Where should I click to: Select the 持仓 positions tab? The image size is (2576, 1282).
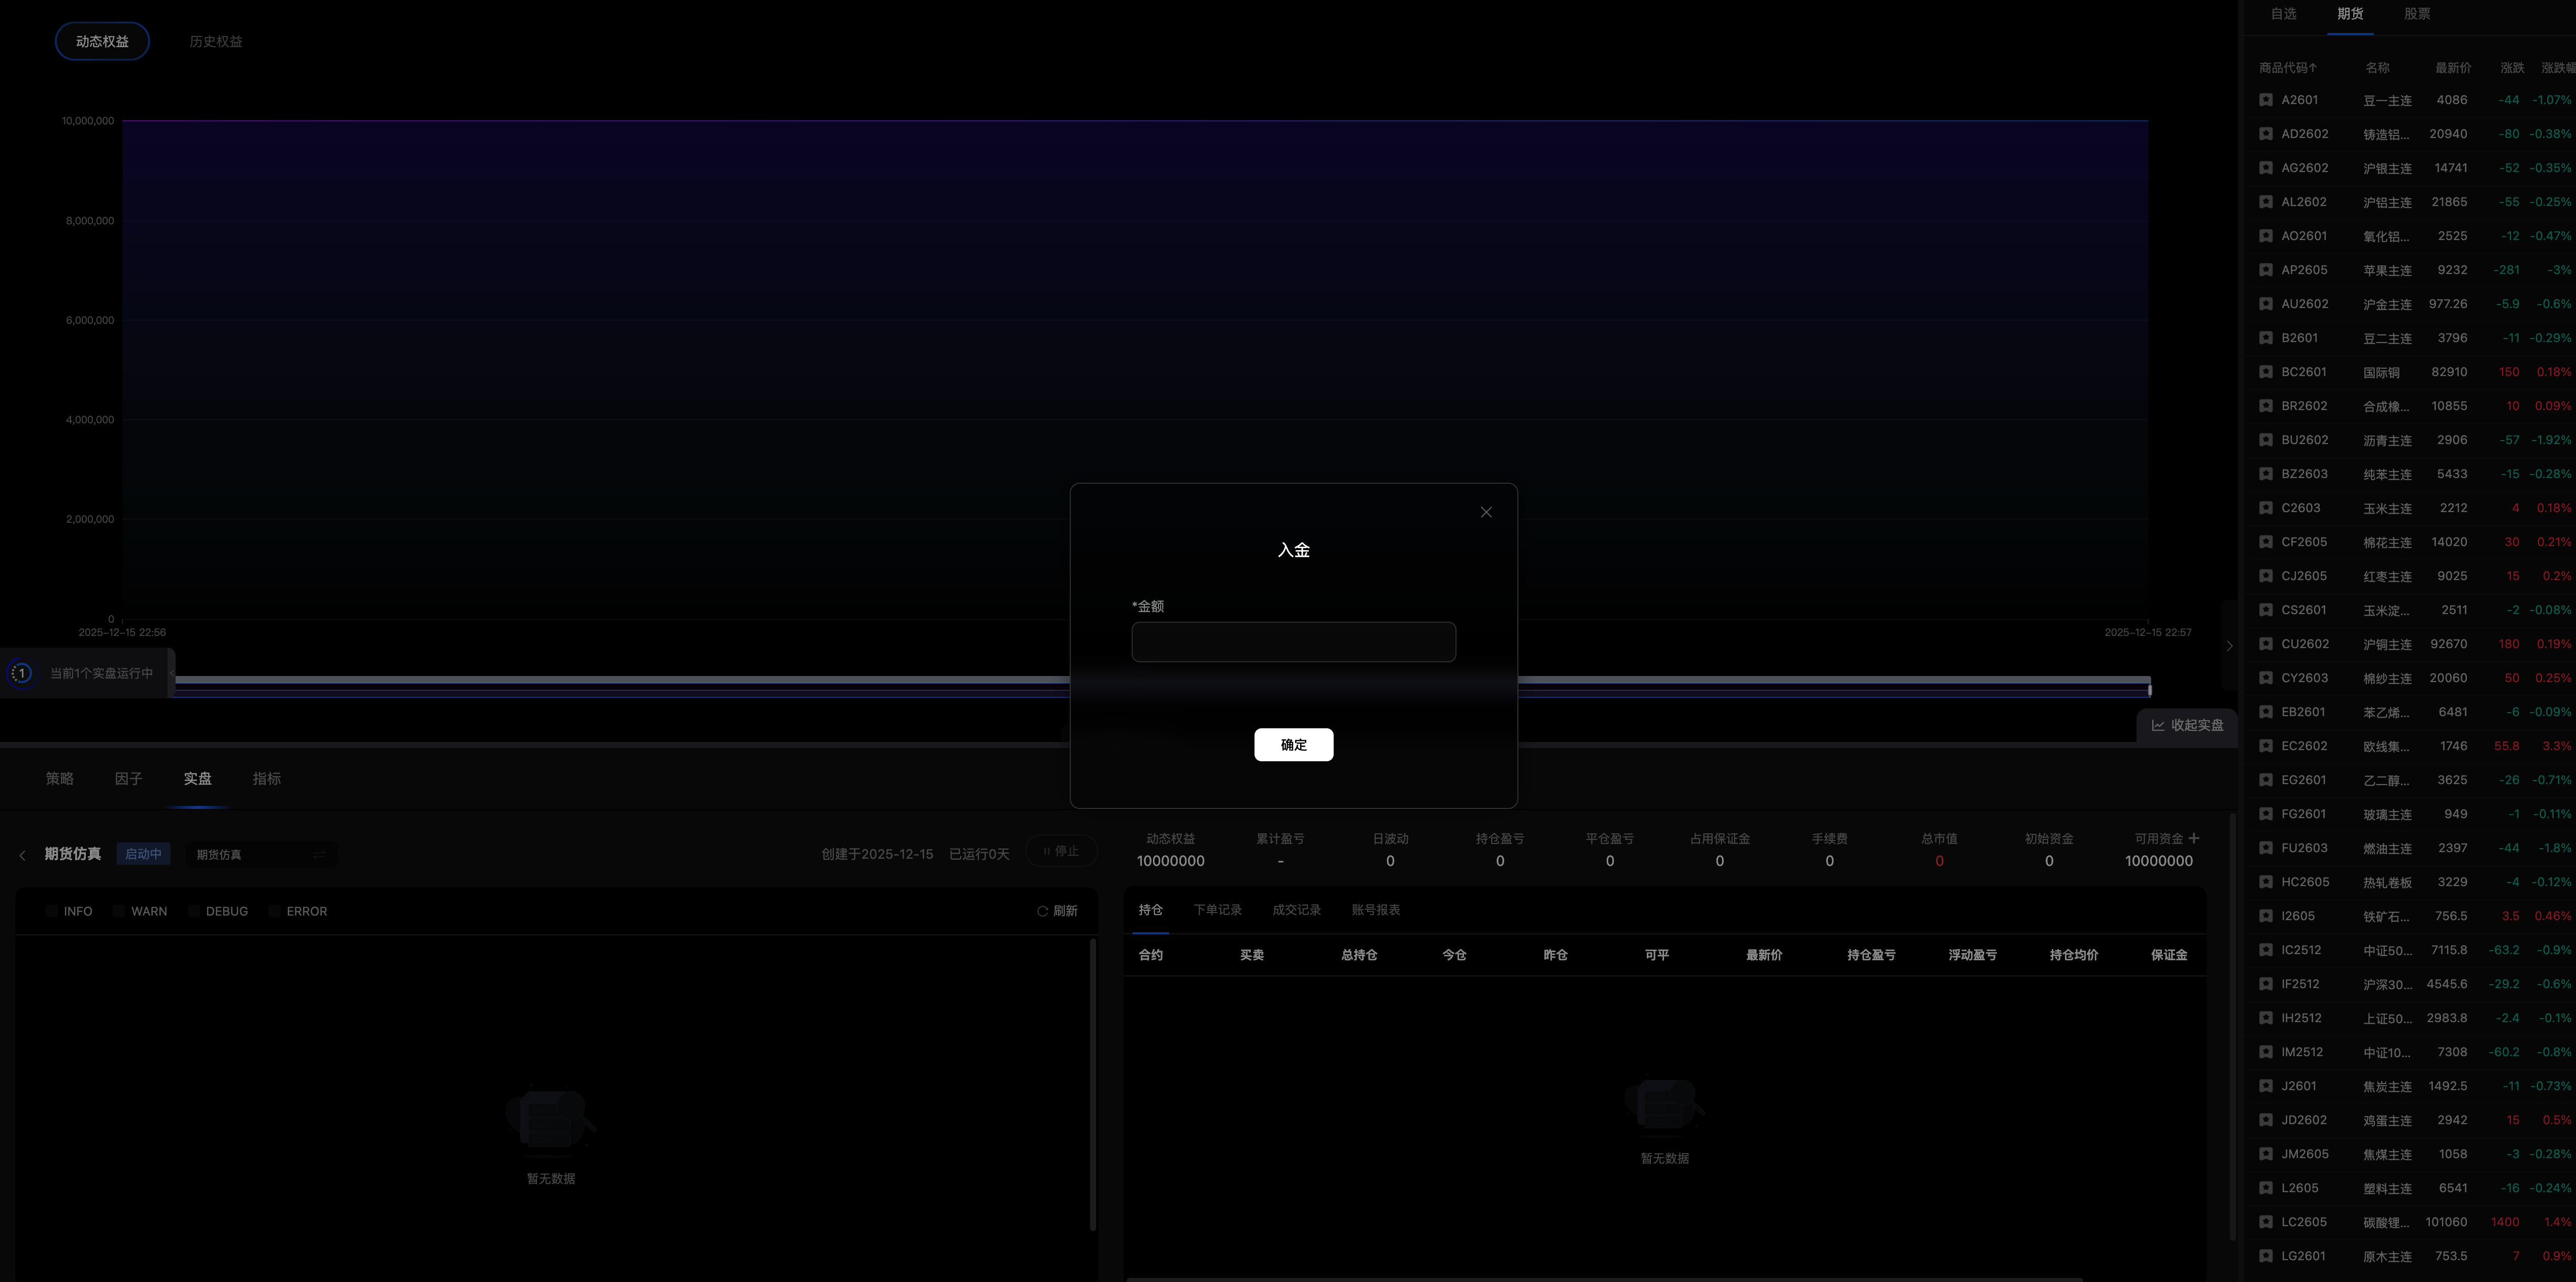tap(1150, 910)
